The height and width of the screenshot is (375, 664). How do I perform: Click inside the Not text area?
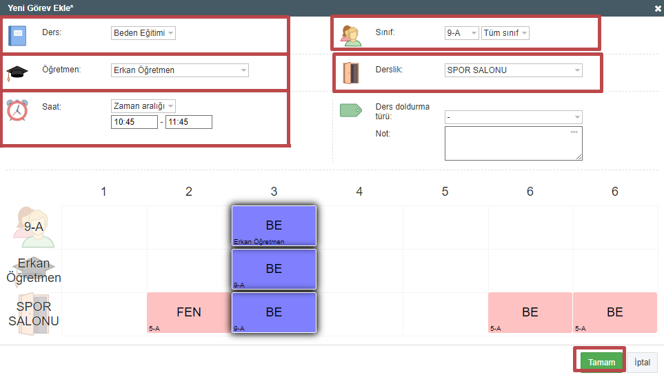tap(513, 143)
